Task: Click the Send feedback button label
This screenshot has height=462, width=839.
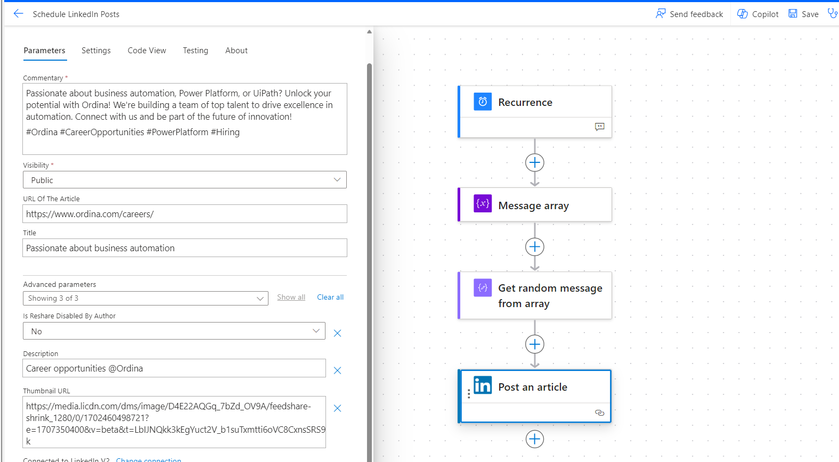Action: [696, 14]
